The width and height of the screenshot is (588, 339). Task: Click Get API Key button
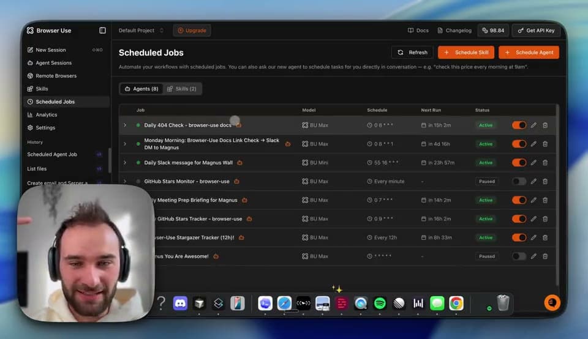[536, 31]
